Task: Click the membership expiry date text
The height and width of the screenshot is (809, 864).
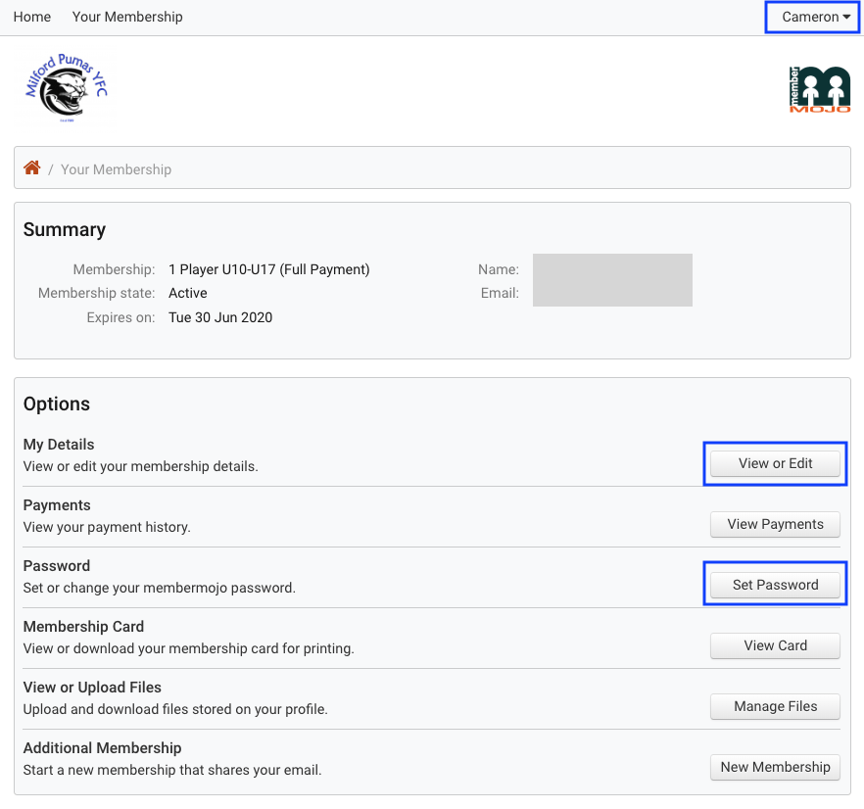Action: (220, 317)
